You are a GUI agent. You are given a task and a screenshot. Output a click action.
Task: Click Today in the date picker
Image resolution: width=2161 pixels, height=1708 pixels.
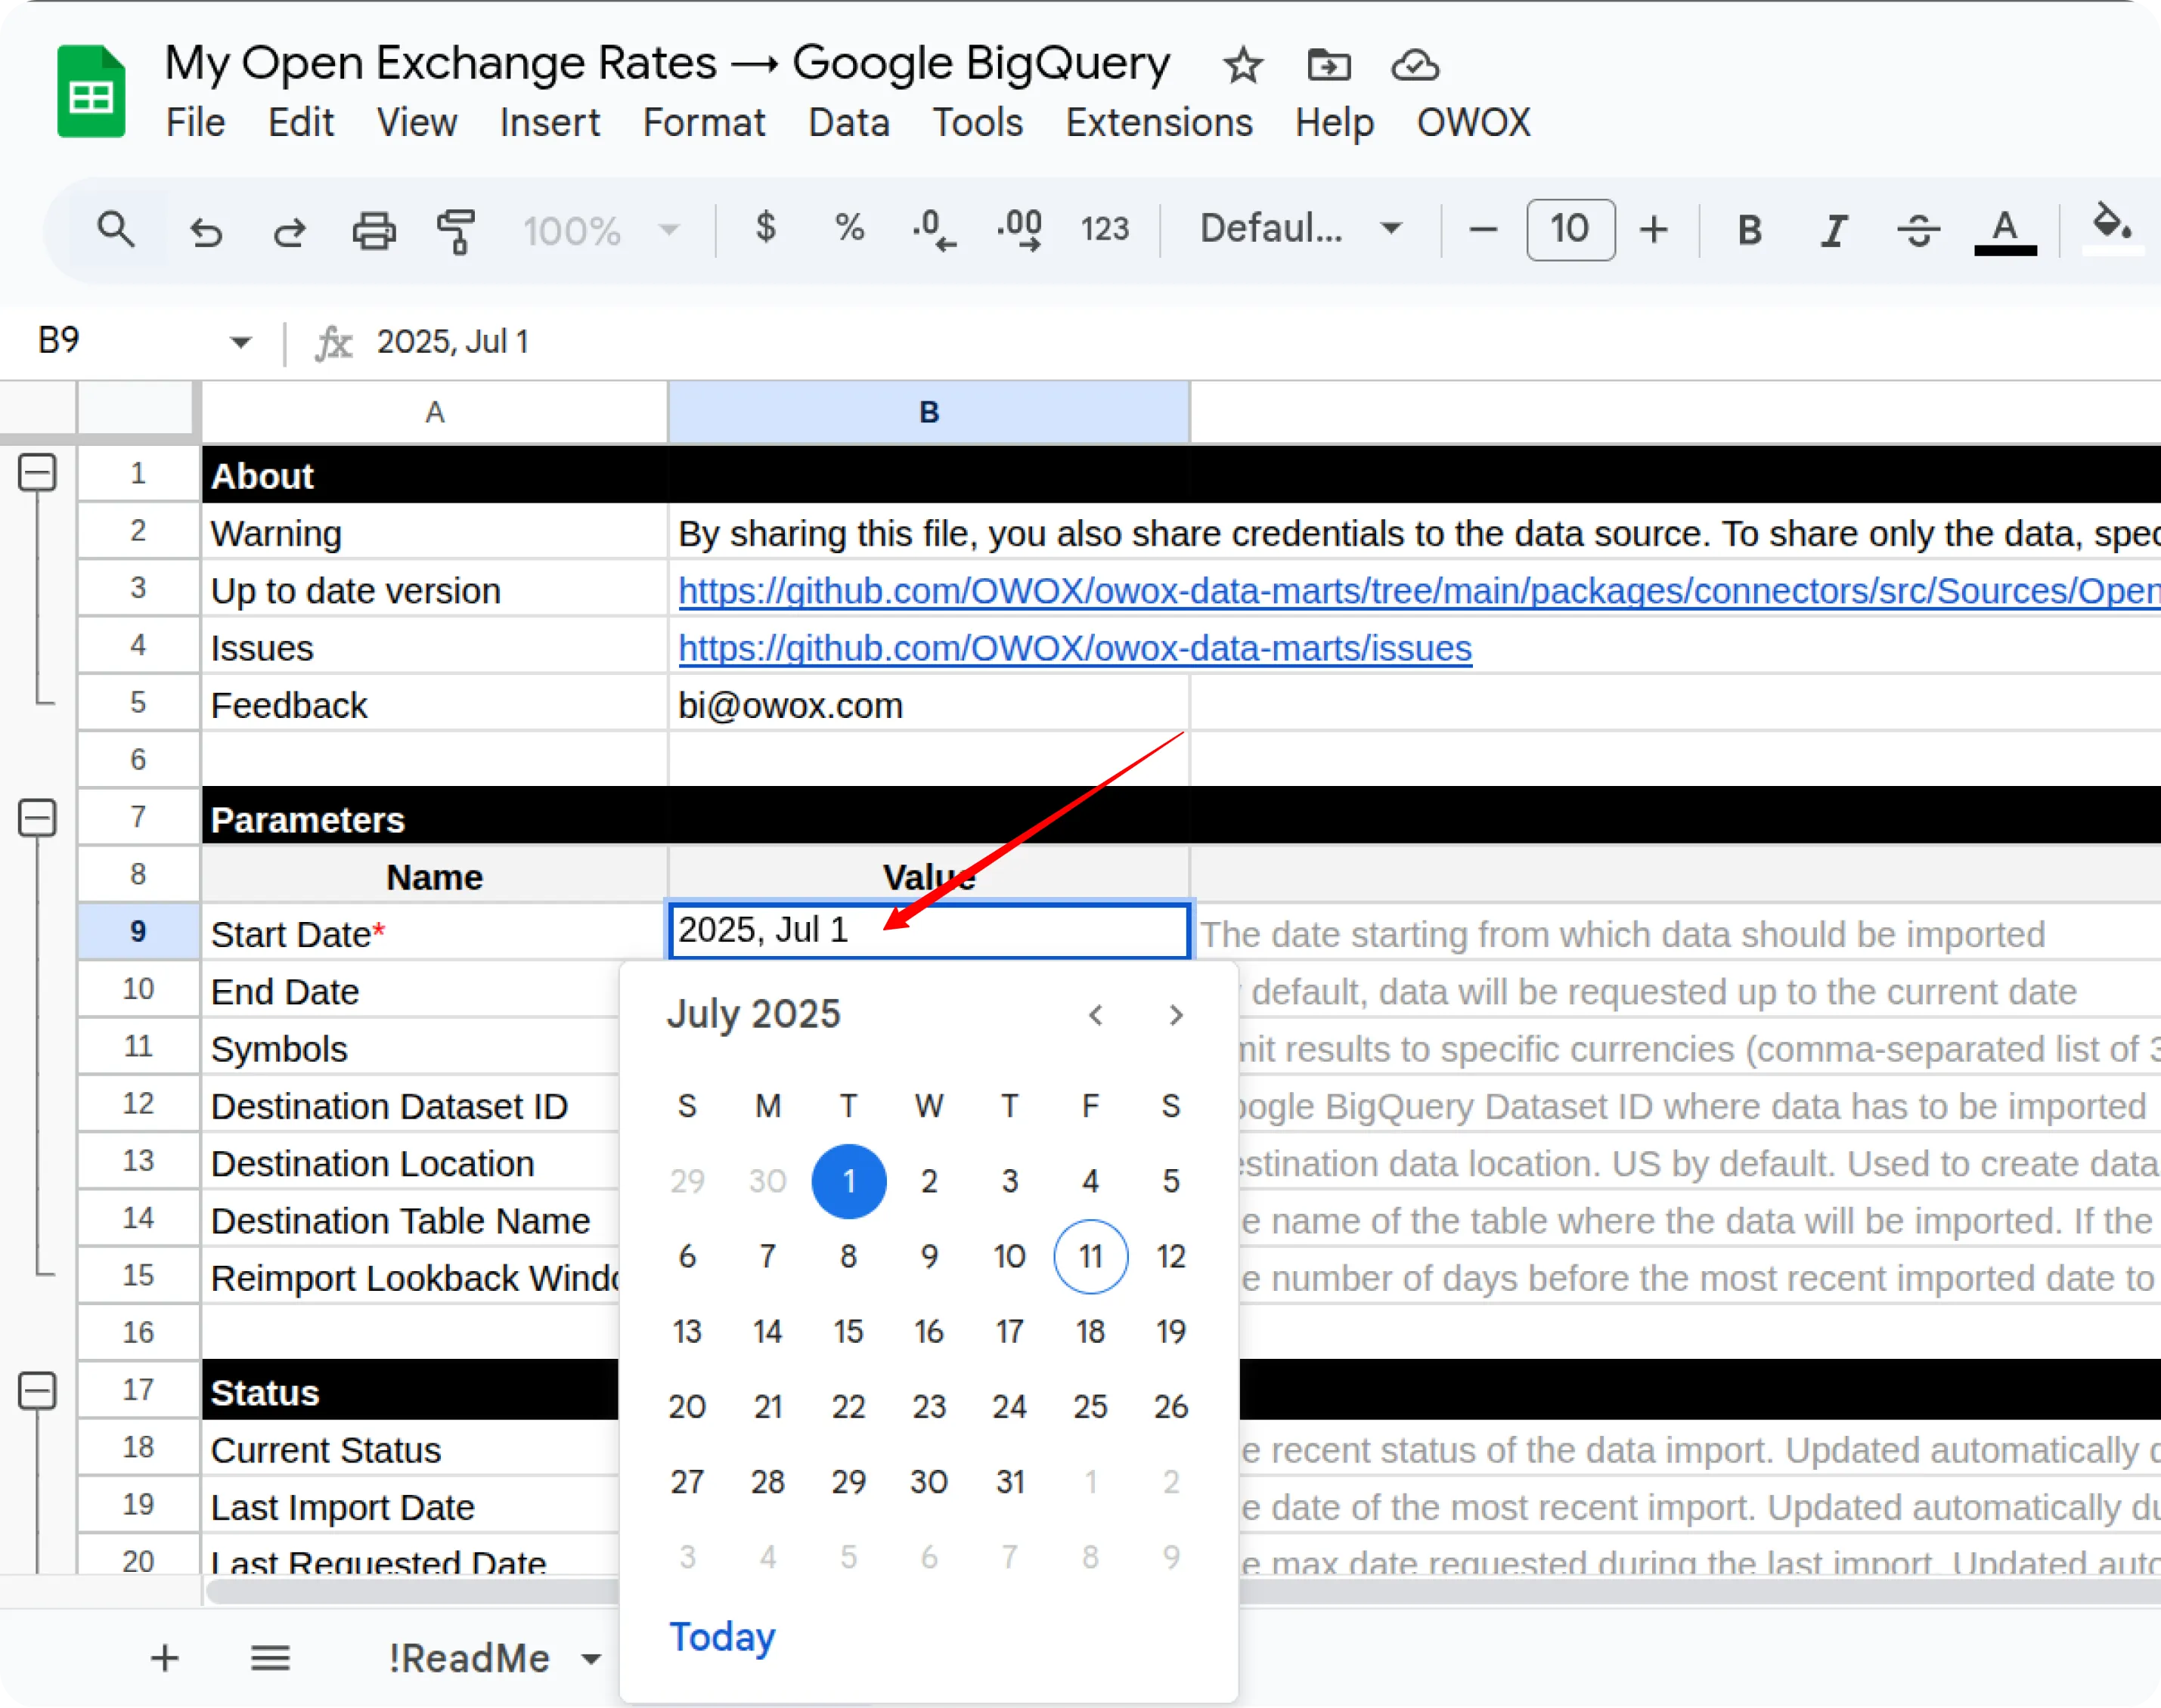click(x=722, y=1637)
